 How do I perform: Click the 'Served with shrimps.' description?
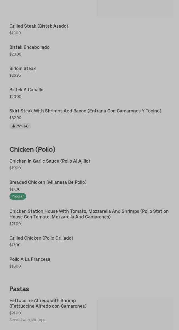(x=28, y=320)
